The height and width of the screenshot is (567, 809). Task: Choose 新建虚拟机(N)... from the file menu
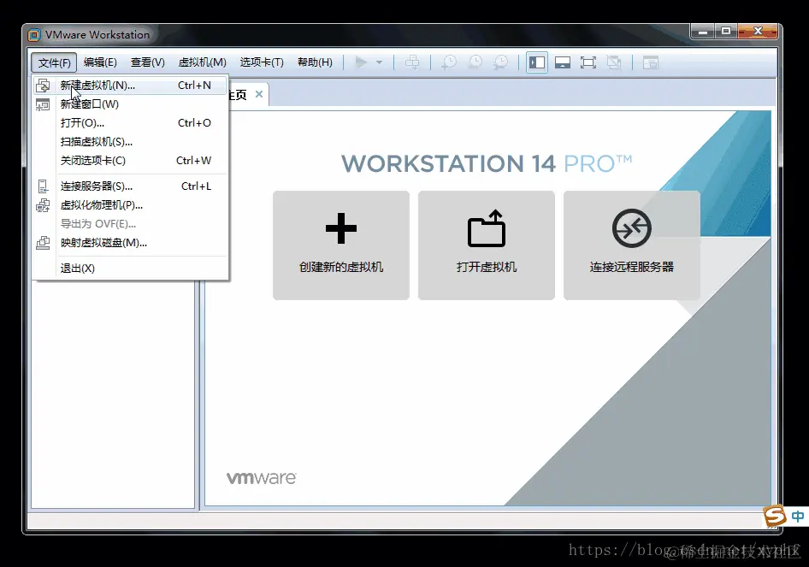coord(130,86)
